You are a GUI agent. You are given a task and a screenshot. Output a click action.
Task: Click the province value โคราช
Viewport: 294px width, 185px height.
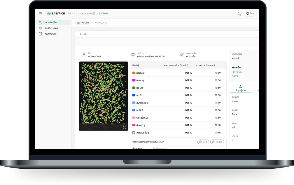tap(235, 114)
